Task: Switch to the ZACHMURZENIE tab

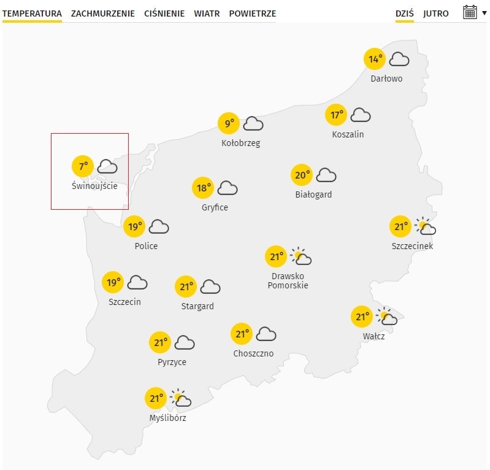Action: pyautogui.click(x=103, y=13)
